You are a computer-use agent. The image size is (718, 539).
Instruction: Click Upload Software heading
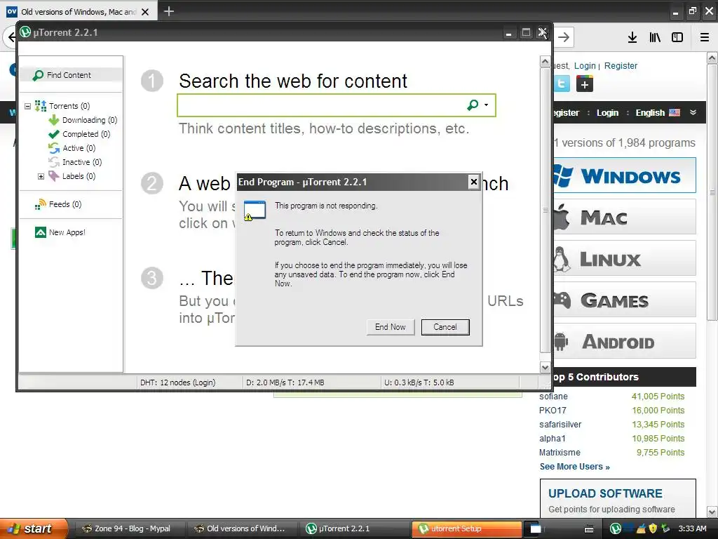tap(605, 493)
